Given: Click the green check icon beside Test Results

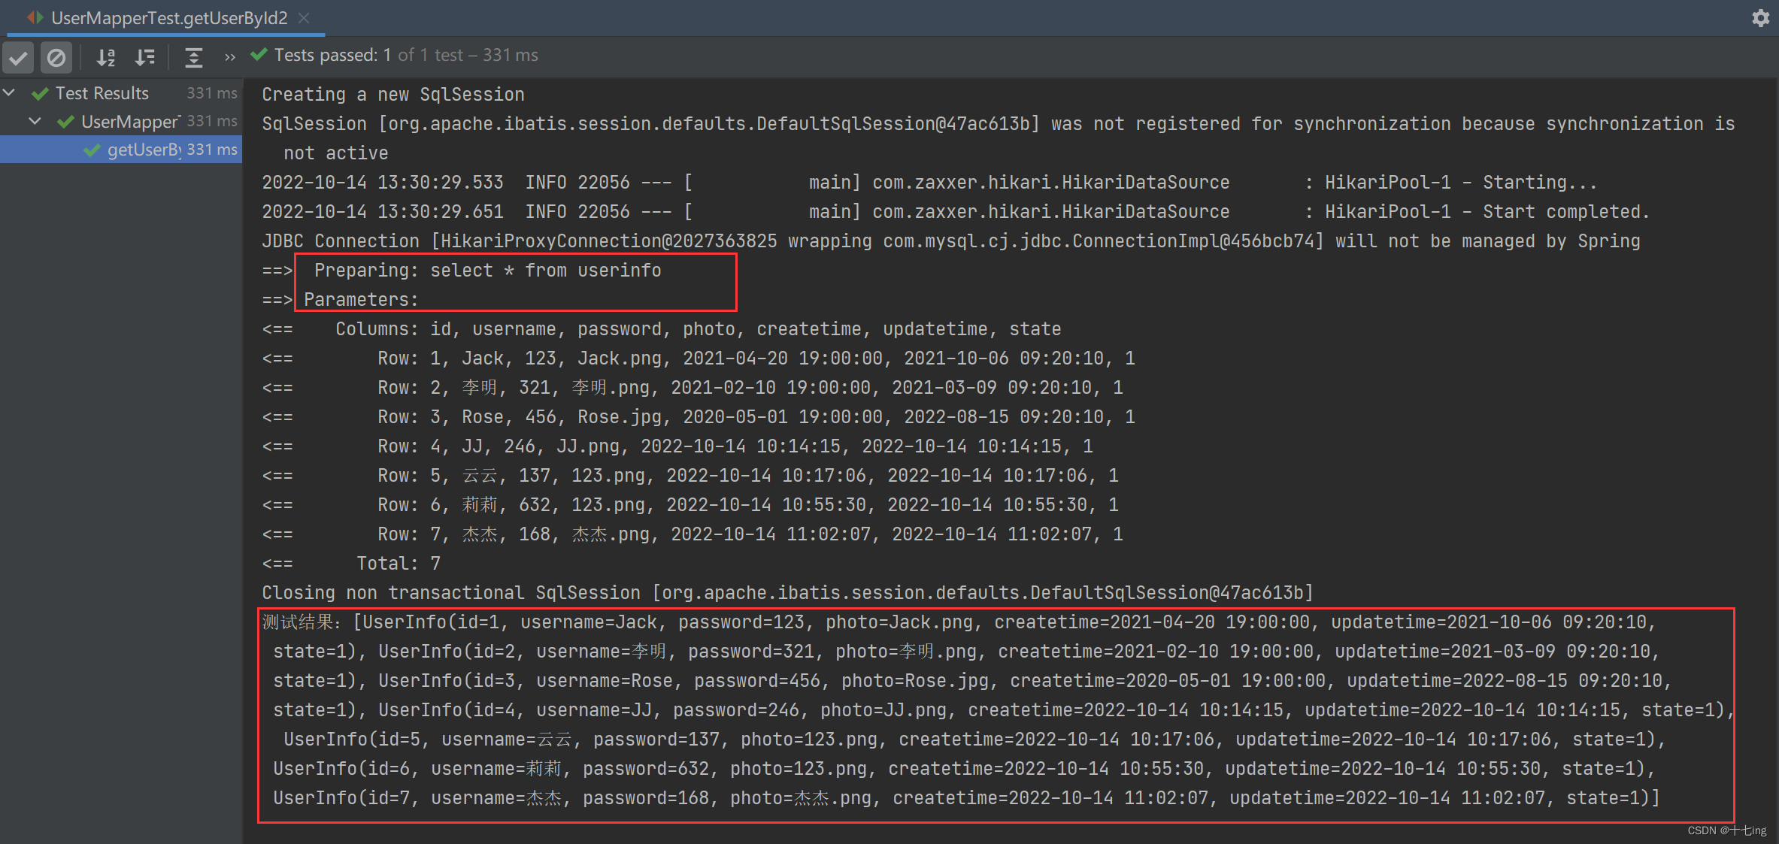Looking at the screenshot, I should pos(41,94).
